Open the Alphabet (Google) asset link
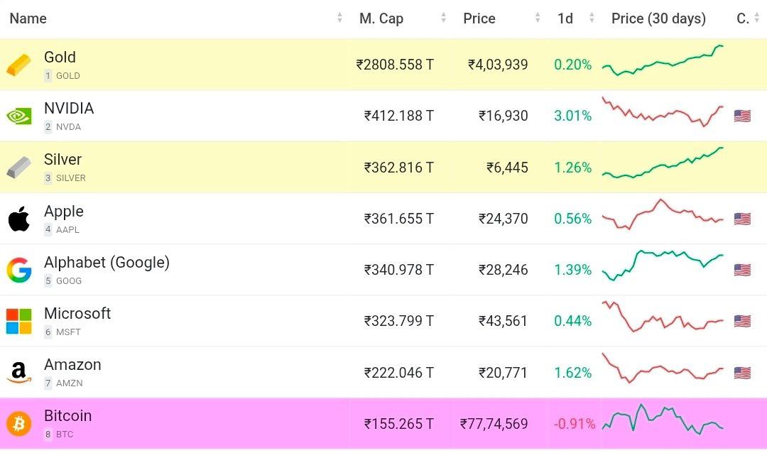This screenshot has width=767, height=453. [x=107, y=263]
